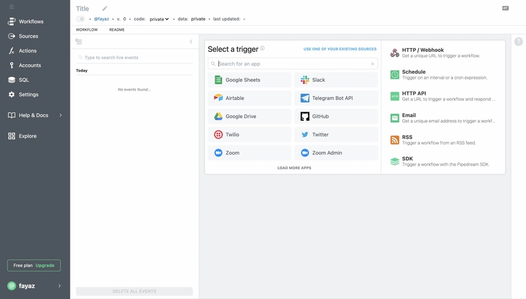526x299 pixels.
Task: Open Actions in the sidebar
Action: tap(22, 51)
